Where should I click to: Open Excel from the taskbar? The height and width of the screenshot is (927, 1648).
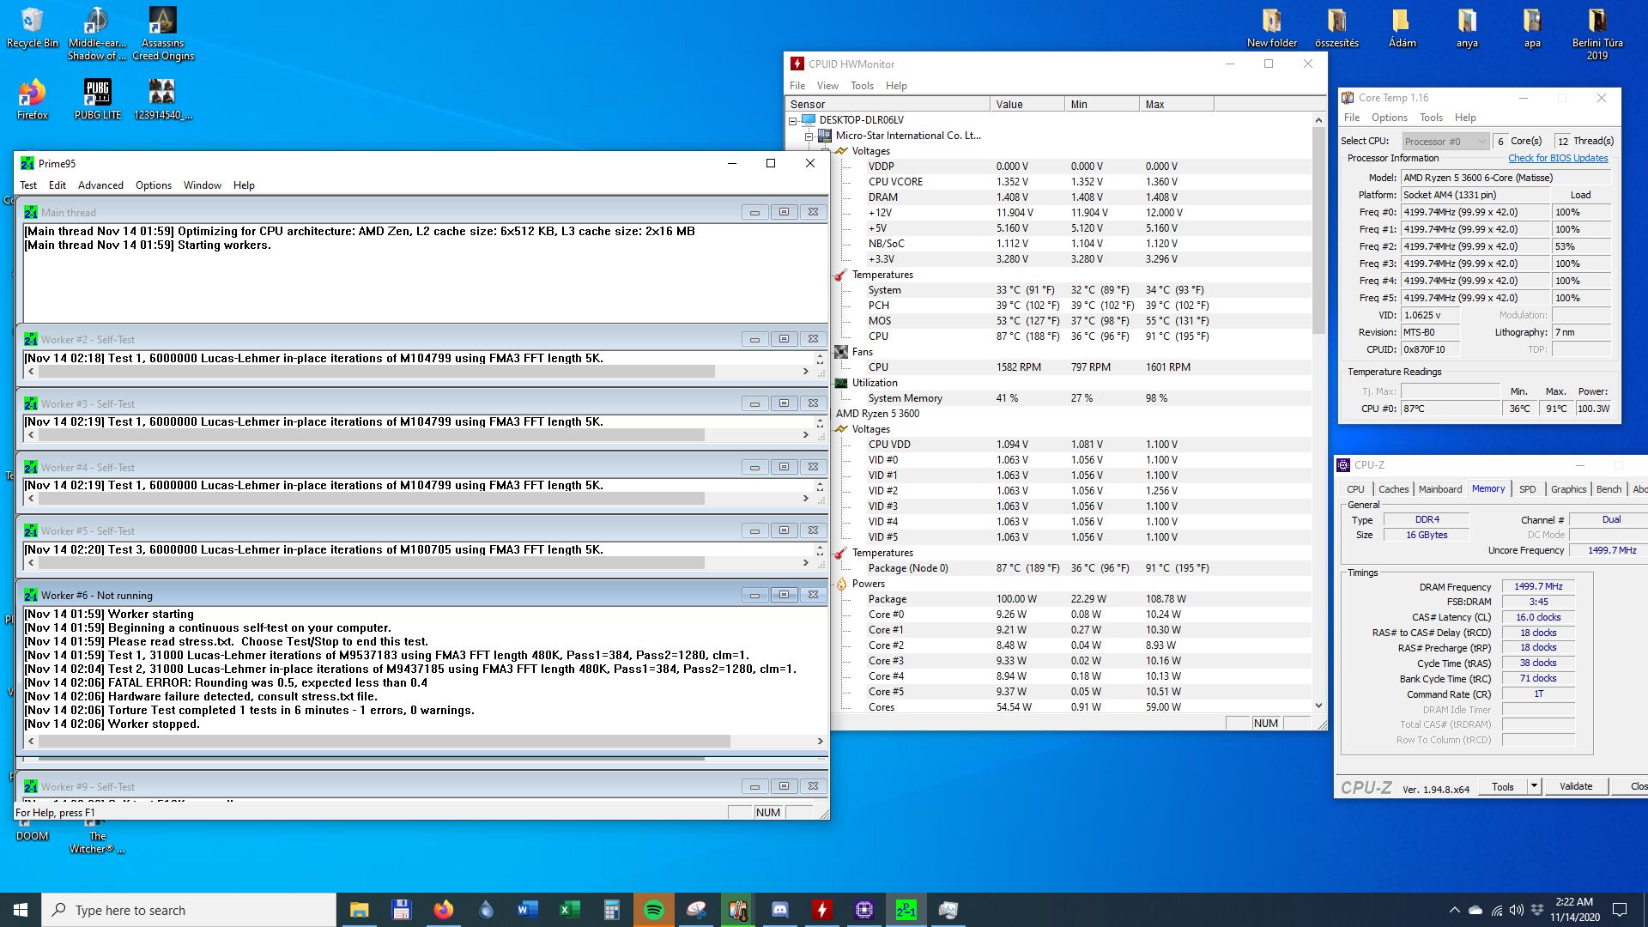pyautogui.click(x=569, y=910)
